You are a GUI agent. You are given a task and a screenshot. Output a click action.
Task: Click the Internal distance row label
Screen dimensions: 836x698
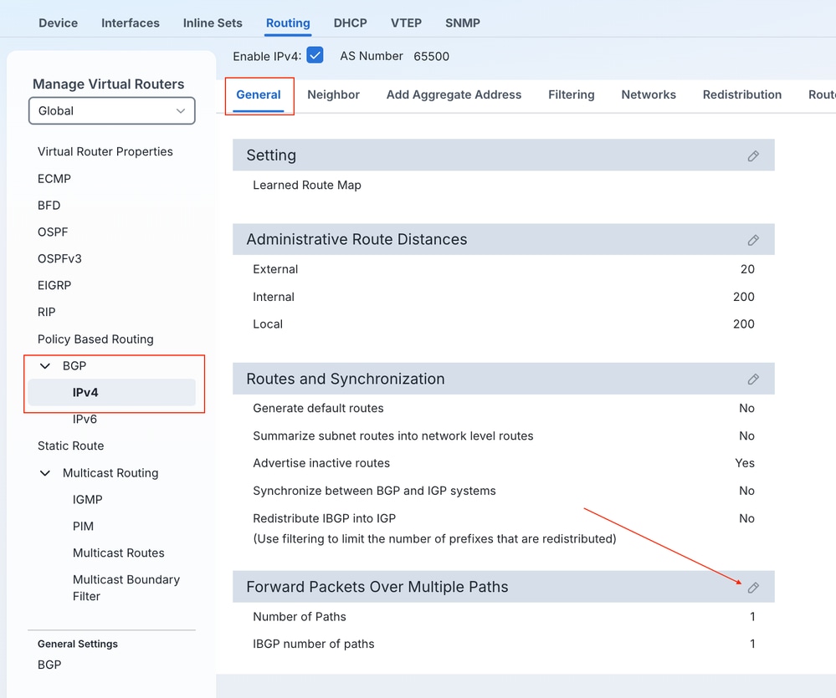pos(274,297)
